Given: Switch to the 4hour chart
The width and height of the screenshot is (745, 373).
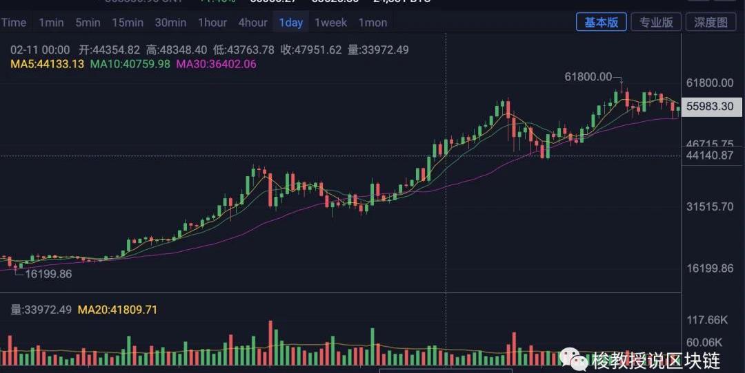Looking at the screenshot, I should coord(252,23).
